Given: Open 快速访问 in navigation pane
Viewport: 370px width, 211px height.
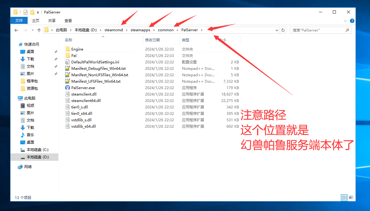Looking at the screenshot, I should click(x=32, y=44).
